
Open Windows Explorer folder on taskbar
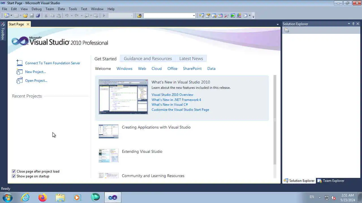pyautogui.click(x=60, y=197)
